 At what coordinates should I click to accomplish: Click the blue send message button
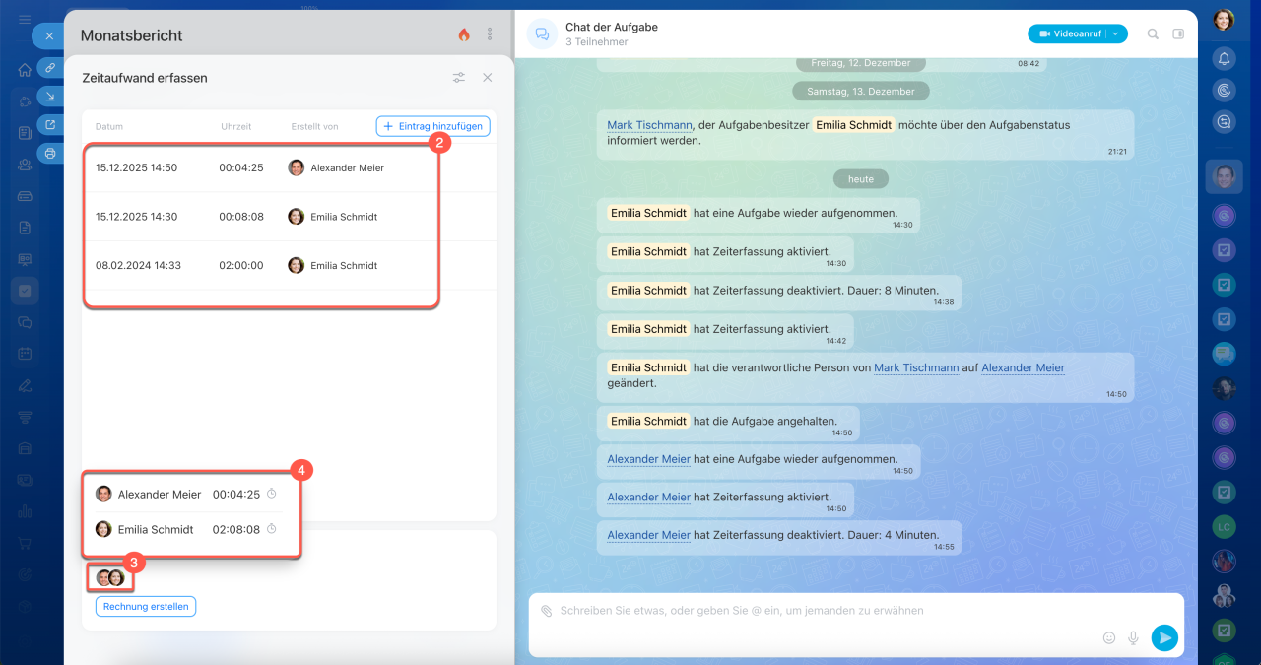1164,638
